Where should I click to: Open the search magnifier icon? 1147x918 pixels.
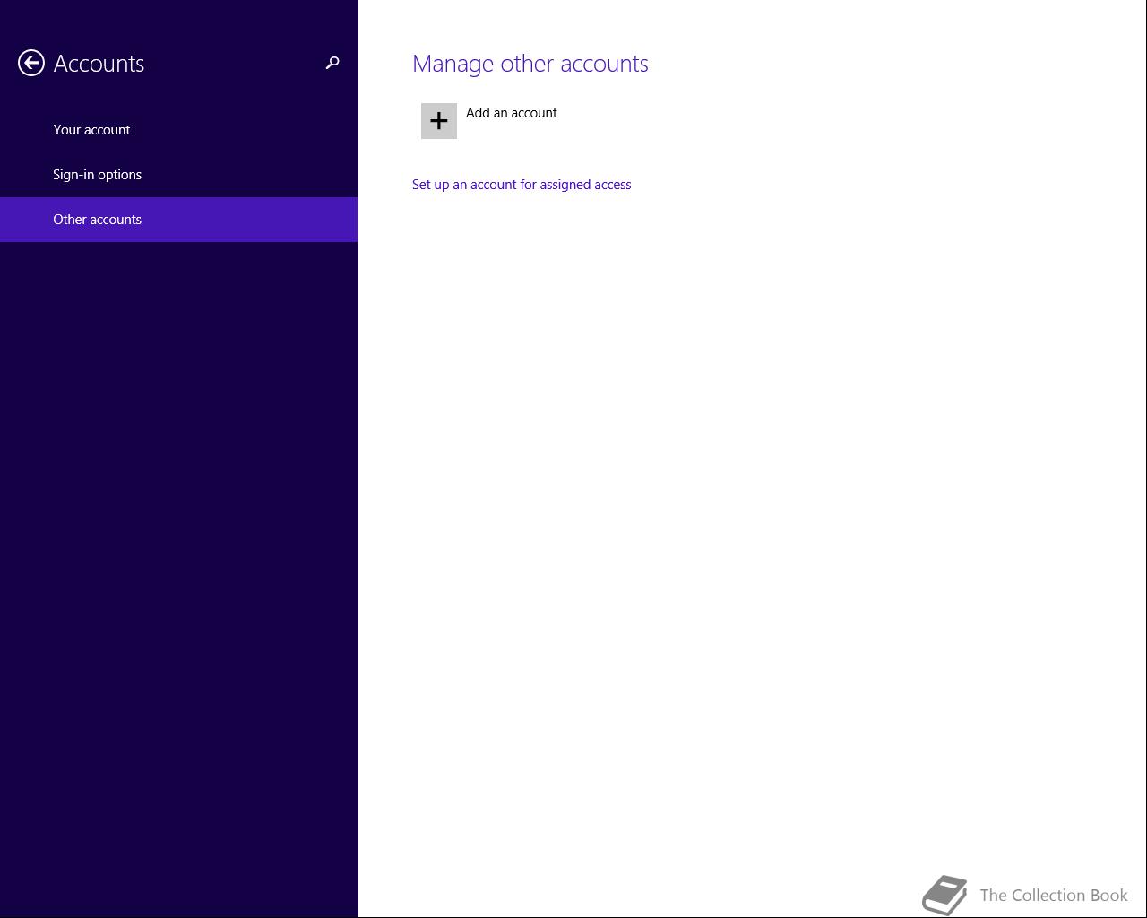pyautogui.click(x=332, y=63)
